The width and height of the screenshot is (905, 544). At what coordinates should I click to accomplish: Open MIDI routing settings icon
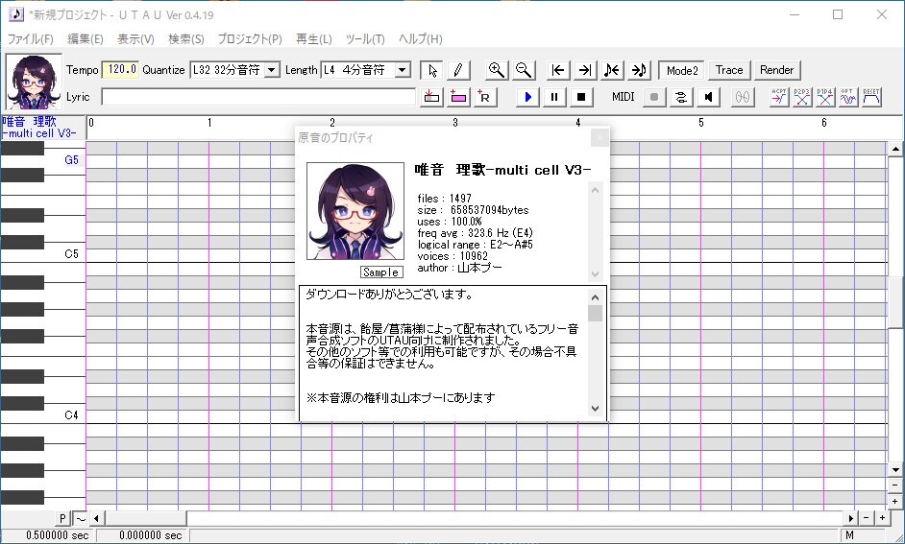[681, 97]
